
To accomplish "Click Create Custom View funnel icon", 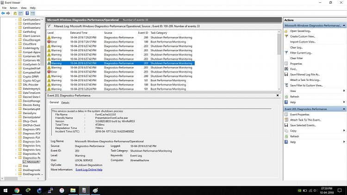I will 286,36.
